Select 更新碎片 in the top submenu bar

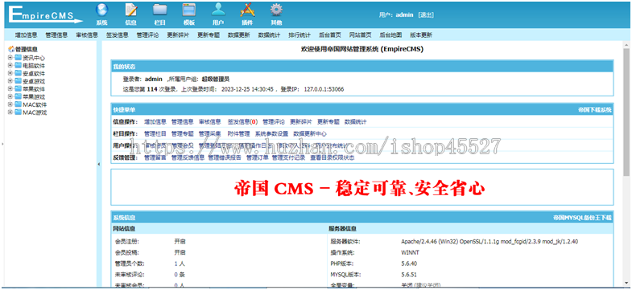(x=178, y=35)
